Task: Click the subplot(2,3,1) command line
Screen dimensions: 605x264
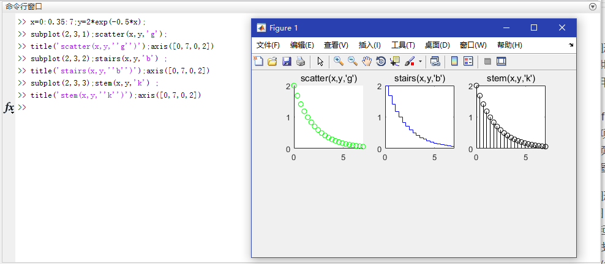Action: pyautogui.click(x=92, y=34)
